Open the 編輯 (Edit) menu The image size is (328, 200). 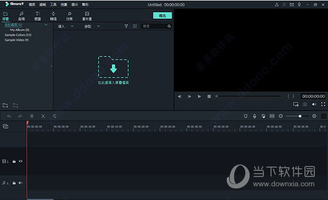43,4
